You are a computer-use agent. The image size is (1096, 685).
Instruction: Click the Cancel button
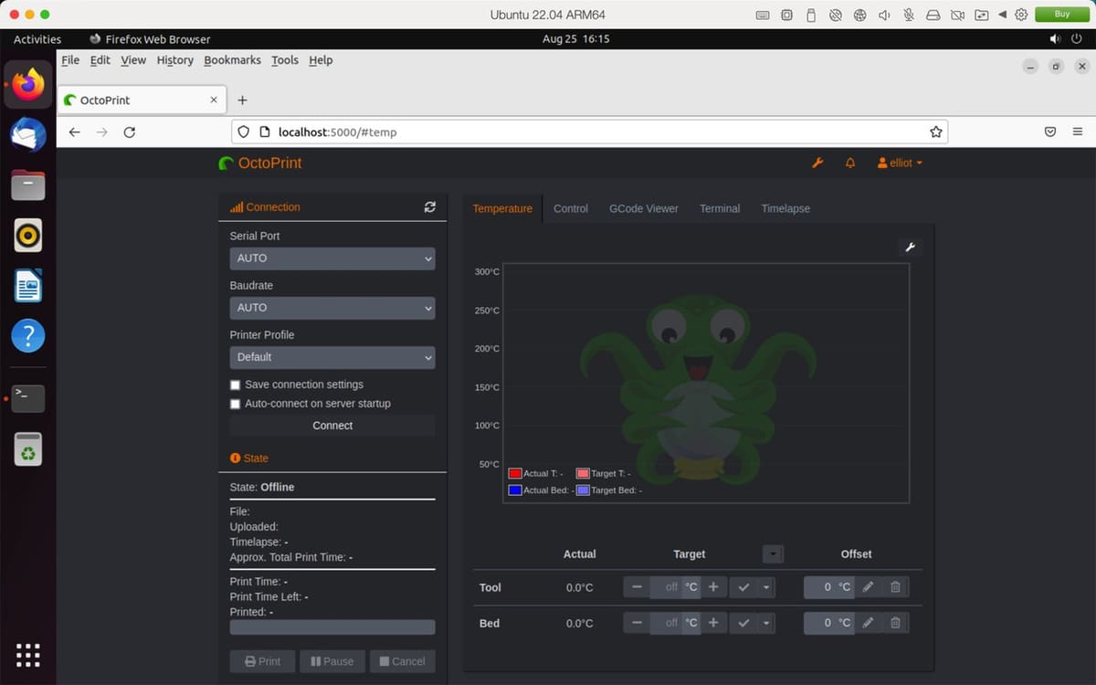[x=403, y=661]
